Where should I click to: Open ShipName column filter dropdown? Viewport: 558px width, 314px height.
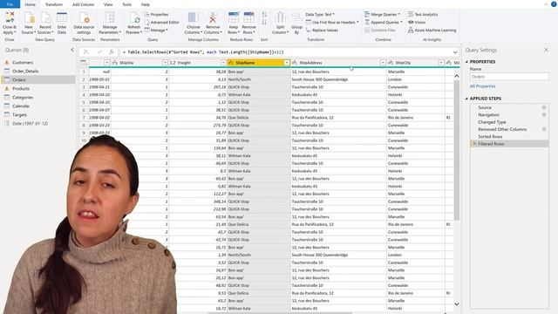point(287,63)
